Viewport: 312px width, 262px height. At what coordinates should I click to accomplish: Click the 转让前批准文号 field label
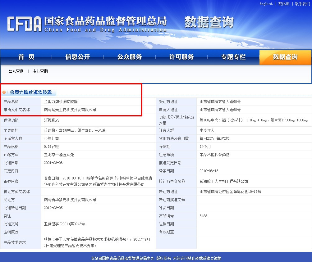(172, 200)
